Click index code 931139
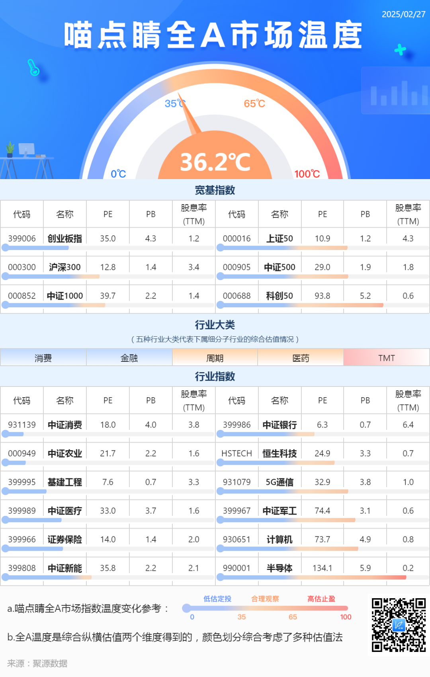Image resolution: width=430 pixels, height=677 pixels. point(22,425)
